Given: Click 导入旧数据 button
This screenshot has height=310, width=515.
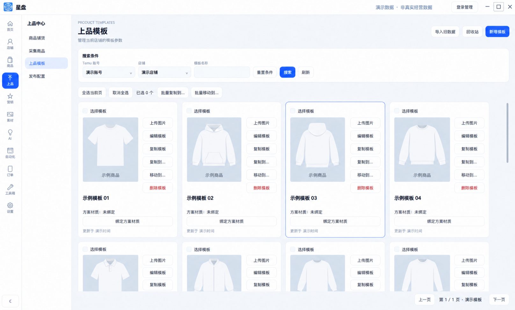Looking at the screenshot, I should click(x=445, y=32).
